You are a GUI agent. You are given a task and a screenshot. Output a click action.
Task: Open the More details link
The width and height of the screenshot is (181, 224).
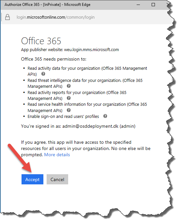click(57, 155)
